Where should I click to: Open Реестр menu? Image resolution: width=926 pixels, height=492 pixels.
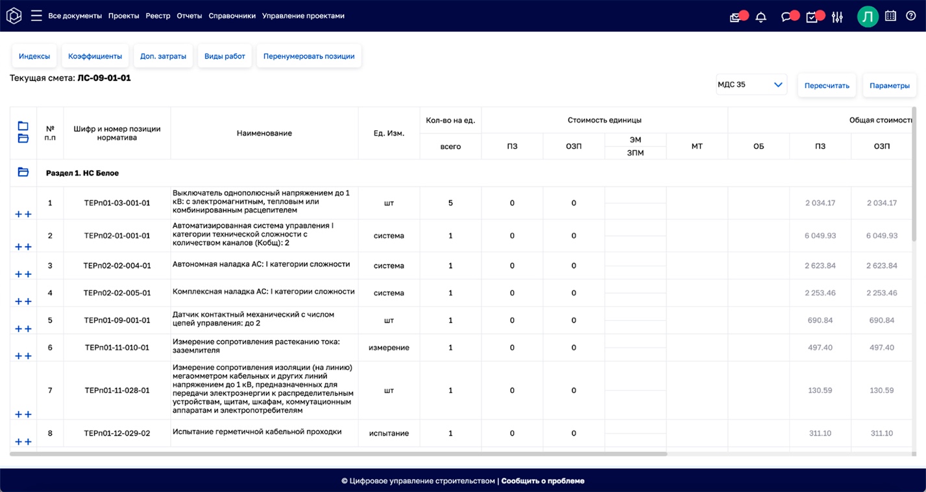point(158,16)
